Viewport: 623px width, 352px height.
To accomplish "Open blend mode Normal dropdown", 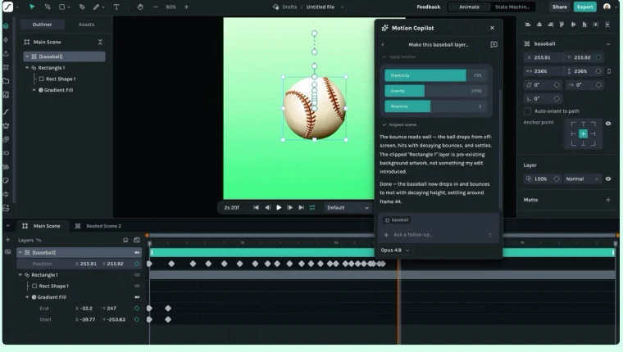I will [x=582, y=179].
